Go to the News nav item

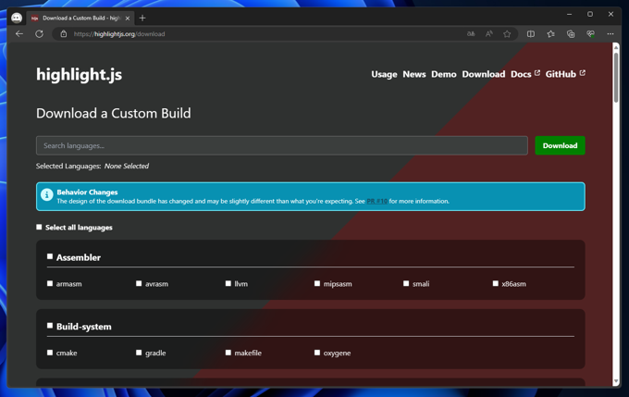coord(414,74)
